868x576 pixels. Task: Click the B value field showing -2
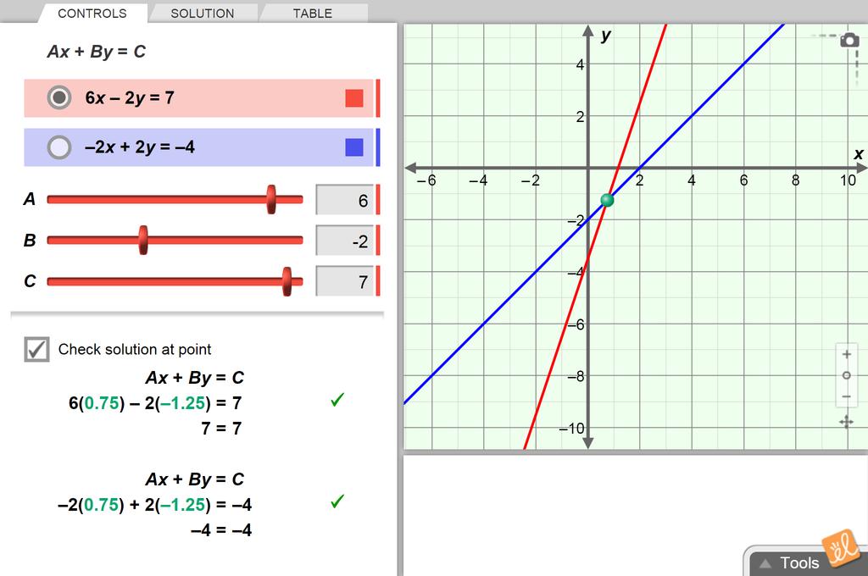pyautogui.click(x=345, y=241)
